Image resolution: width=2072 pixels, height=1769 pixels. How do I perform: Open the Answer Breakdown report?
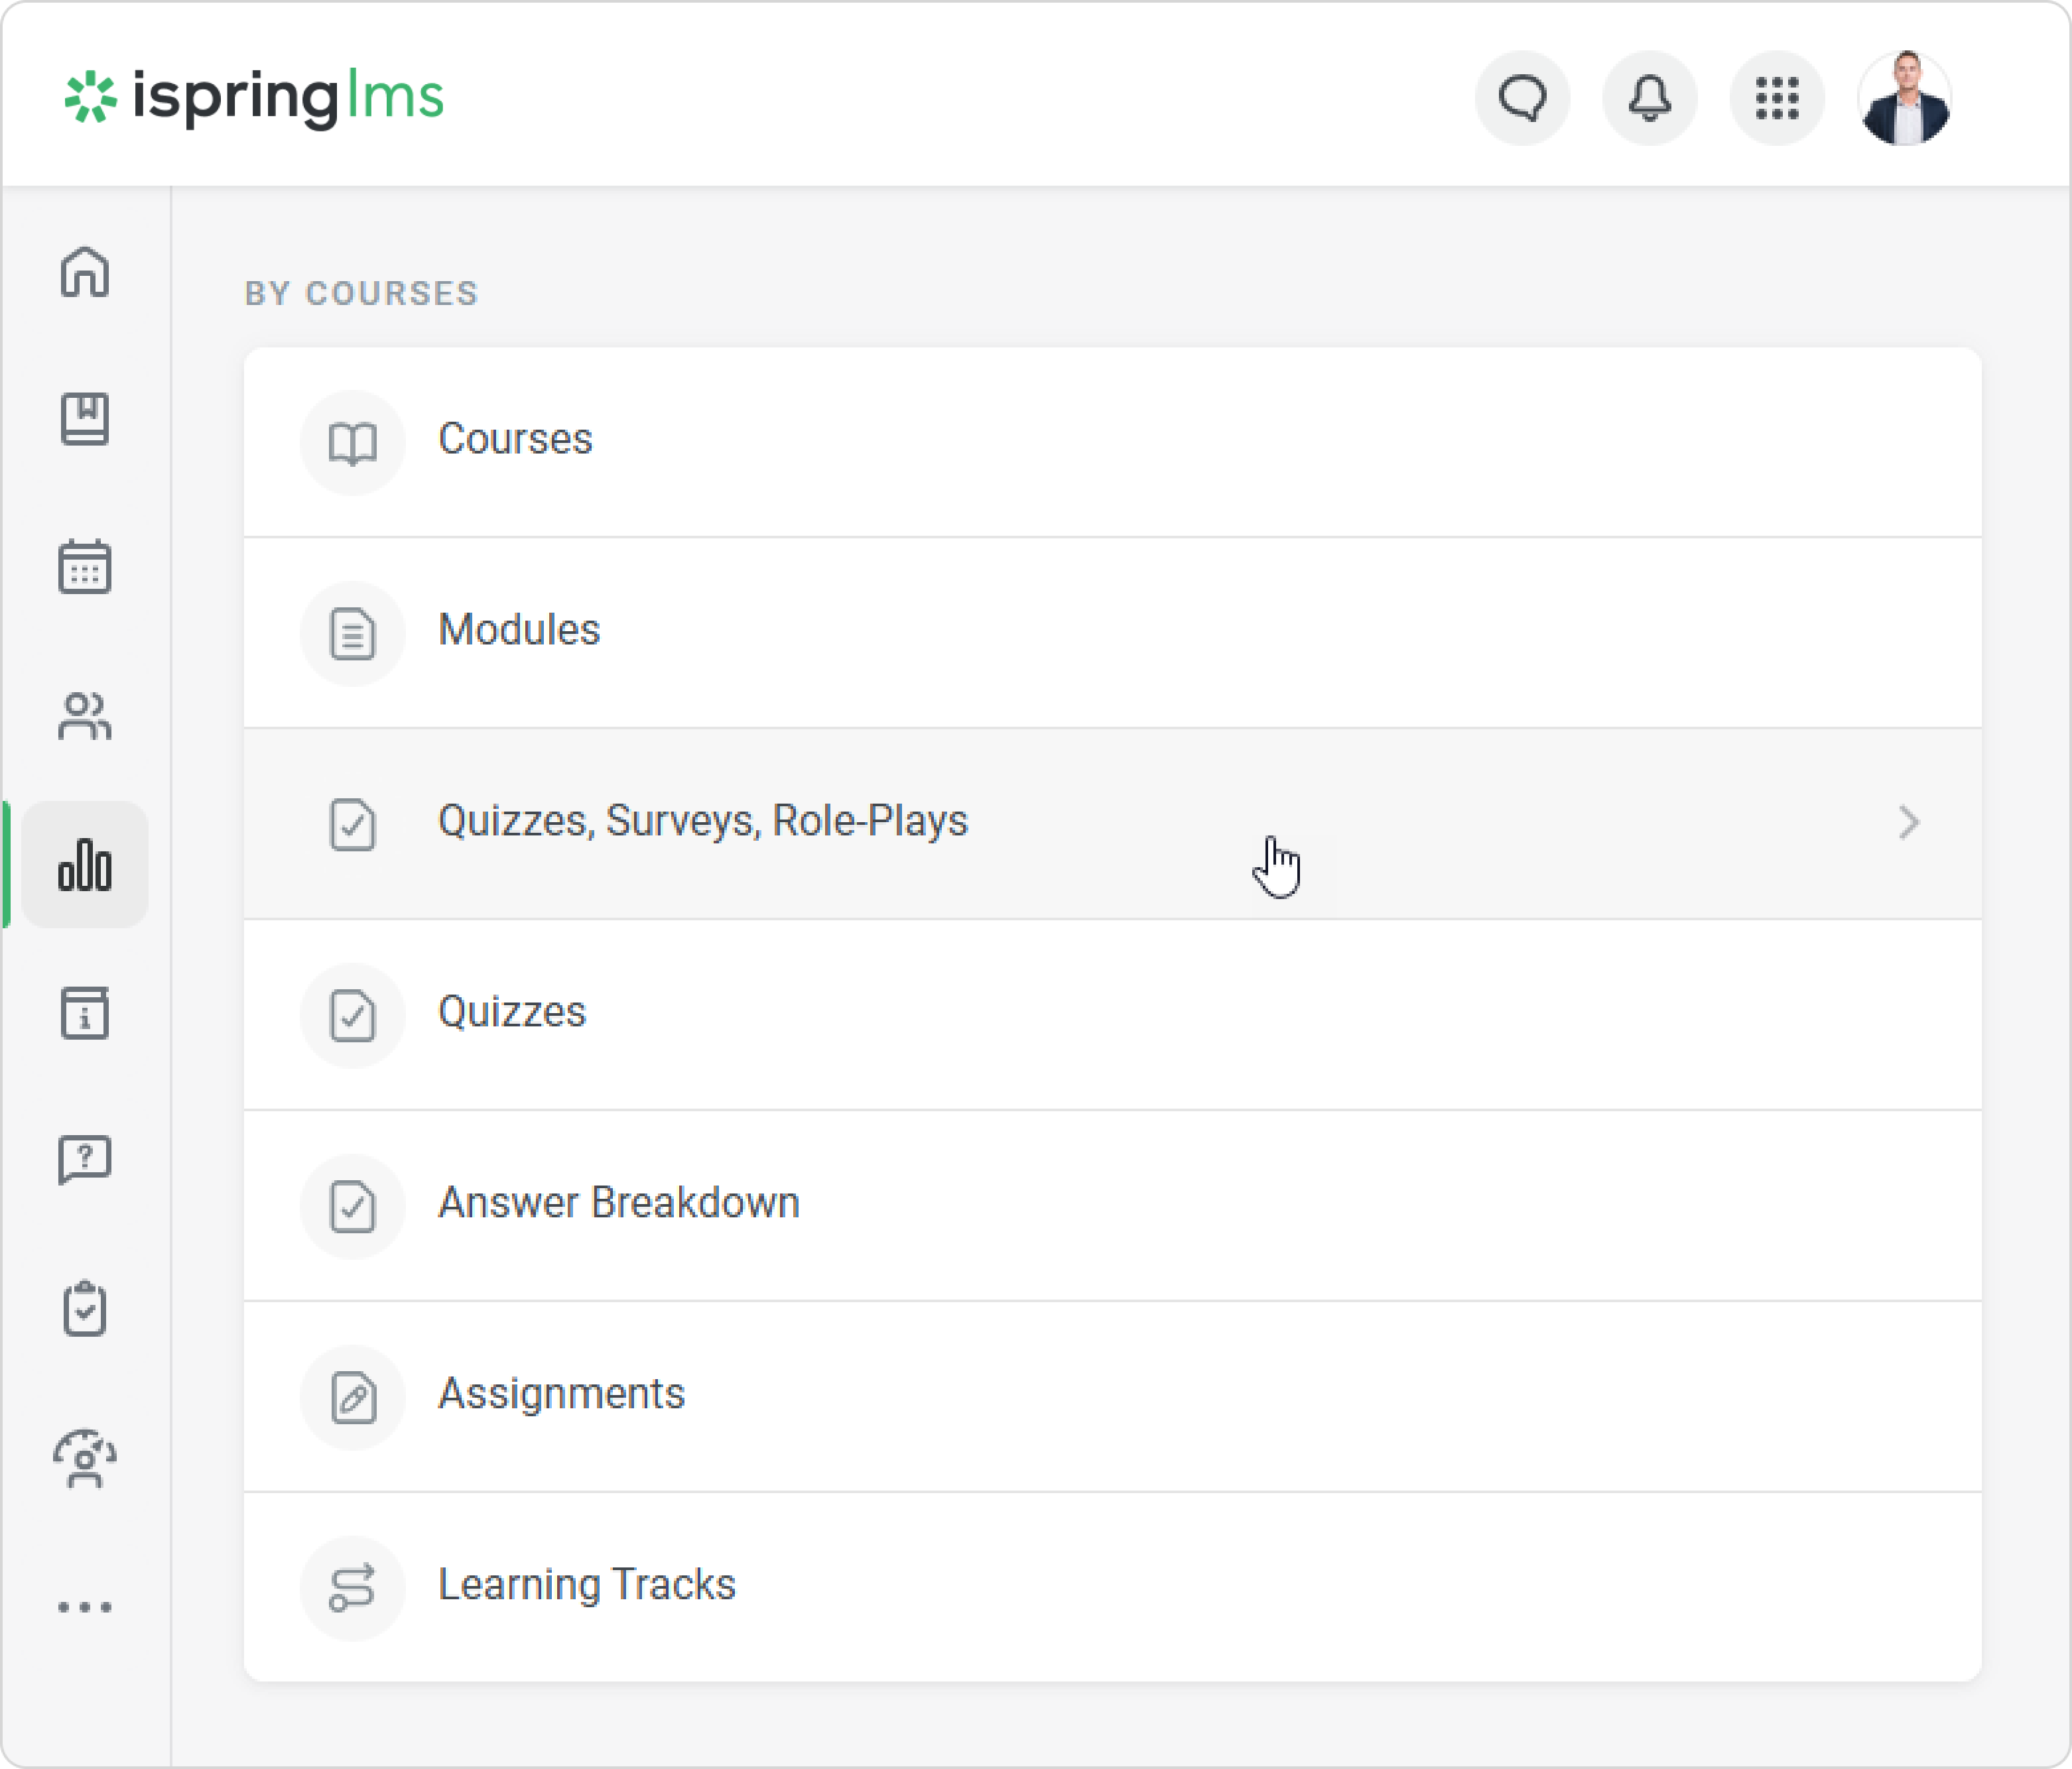pos(618,1203)
